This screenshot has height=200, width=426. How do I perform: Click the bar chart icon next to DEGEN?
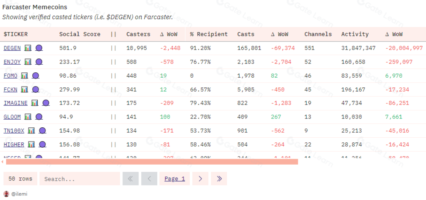(28, 48)
